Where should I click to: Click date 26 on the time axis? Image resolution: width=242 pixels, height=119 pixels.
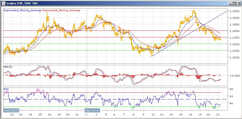click(x=50, y=115)
